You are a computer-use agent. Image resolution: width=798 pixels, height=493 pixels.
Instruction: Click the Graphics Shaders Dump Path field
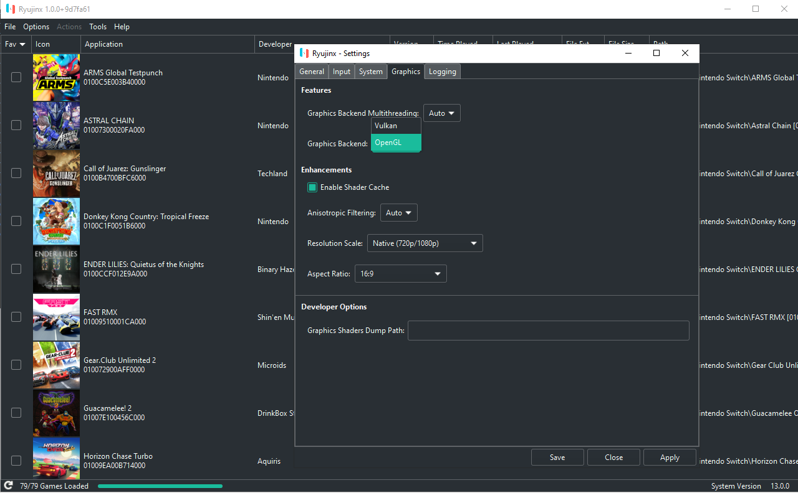[549, 331]
